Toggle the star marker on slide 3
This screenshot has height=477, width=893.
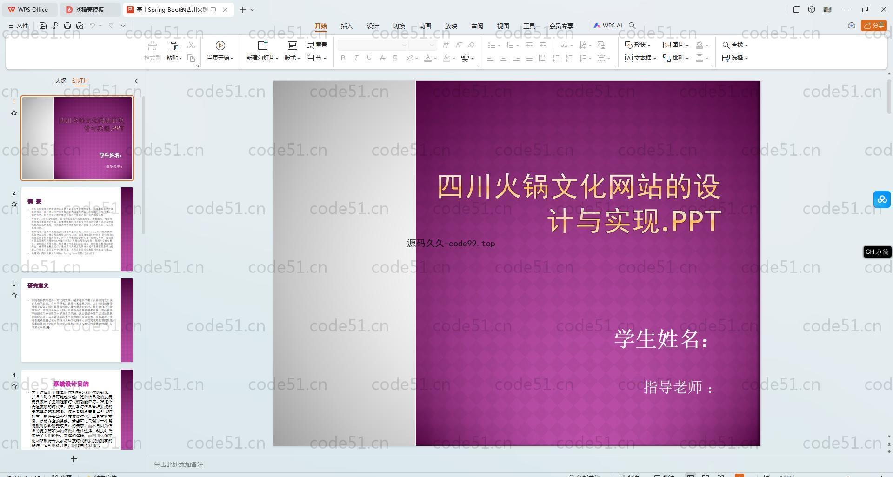tap(14, 295)
